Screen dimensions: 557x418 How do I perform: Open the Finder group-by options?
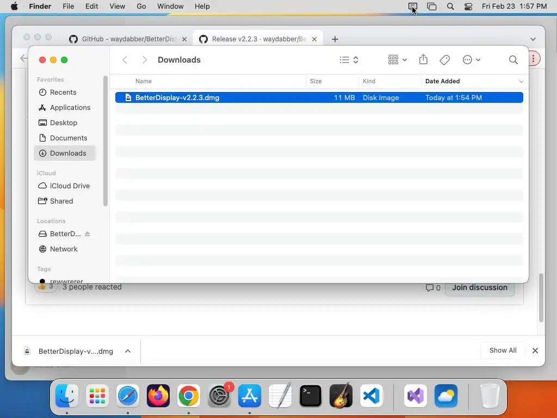point(397,60)
